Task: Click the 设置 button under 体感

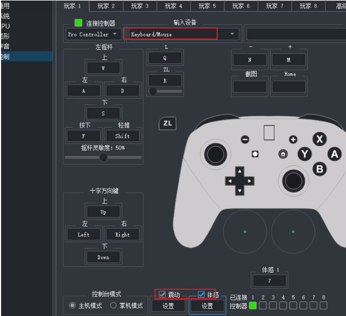Action: coord(207,306)
